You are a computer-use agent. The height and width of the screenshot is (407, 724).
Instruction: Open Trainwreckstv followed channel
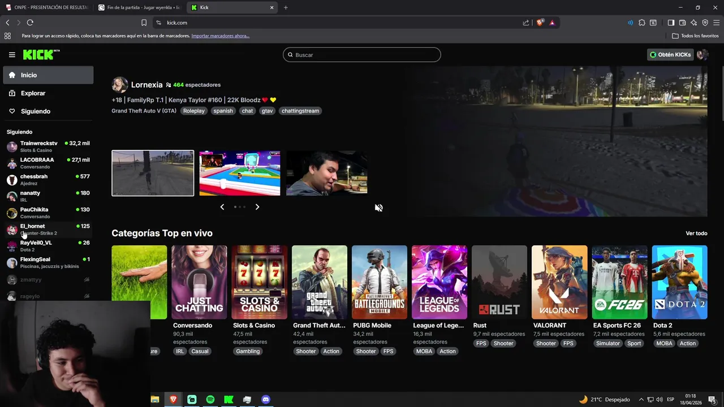48,146
